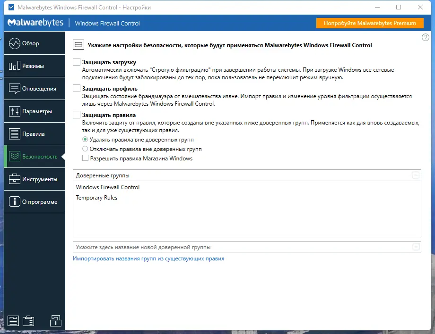Check the Защищать правила option

coord(77,115)
